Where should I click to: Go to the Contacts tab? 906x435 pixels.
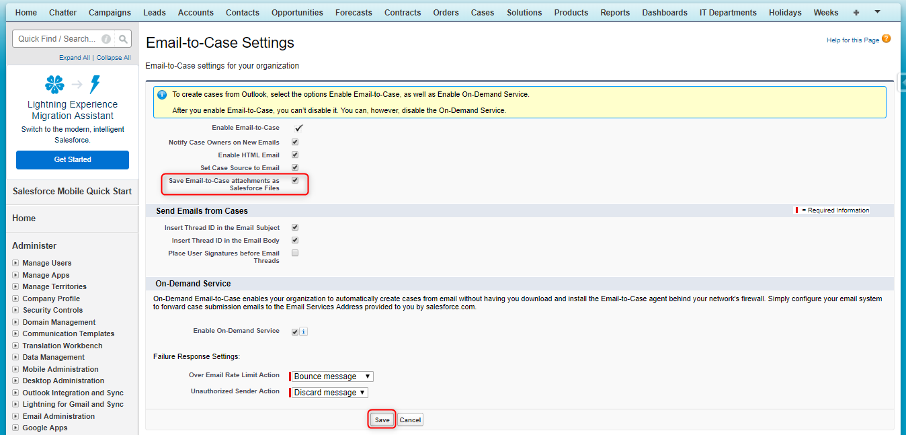tap(243, 12)
